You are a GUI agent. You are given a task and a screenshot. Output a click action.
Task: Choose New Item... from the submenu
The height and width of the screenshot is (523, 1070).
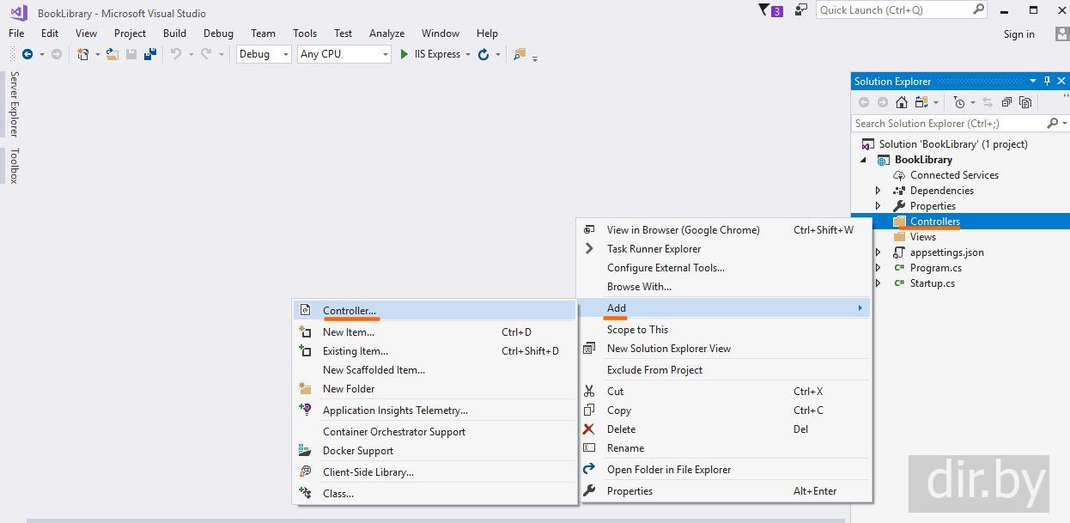(435, 331)
